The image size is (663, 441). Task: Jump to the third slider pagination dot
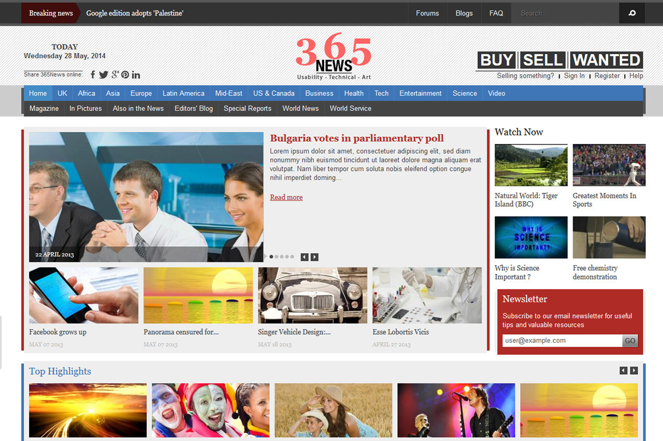pos(282,257)
